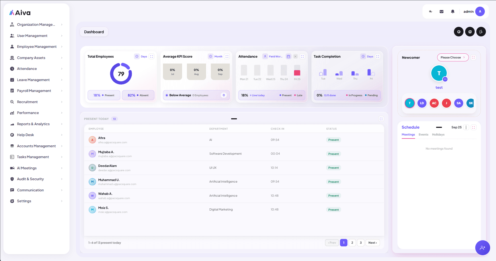Open the Month period selector on KPI card
This screenshot has width=496, height=261.
click(216, 56)
